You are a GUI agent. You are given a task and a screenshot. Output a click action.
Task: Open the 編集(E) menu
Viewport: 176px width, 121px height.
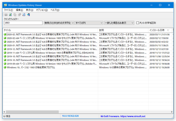pos(19,10)
